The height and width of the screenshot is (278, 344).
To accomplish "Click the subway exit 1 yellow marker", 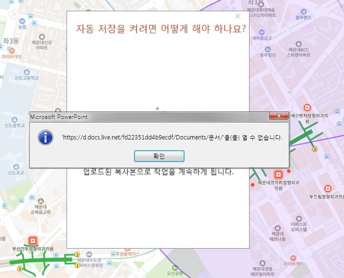I will point(77,265).
